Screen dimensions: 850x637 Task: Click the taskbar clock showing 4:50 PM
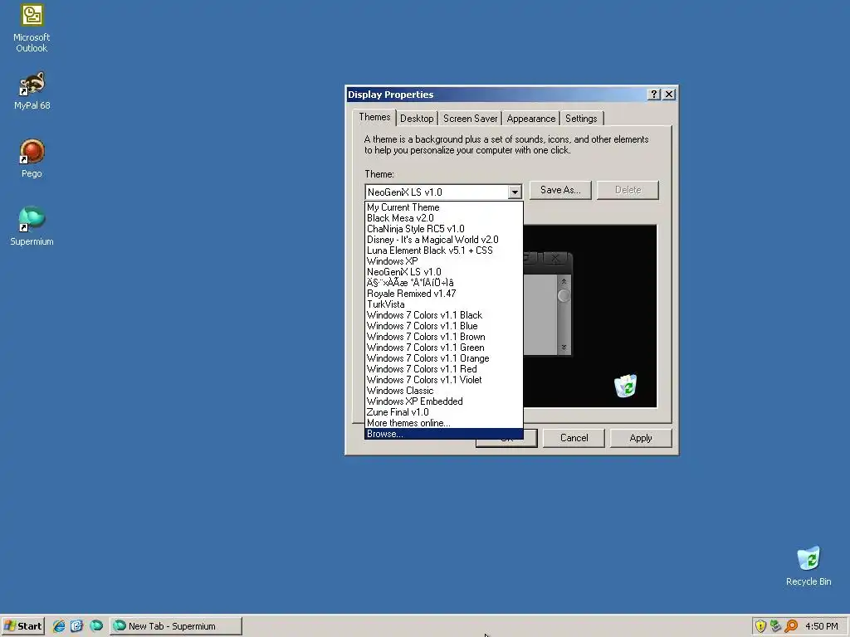tap(821, 626)
